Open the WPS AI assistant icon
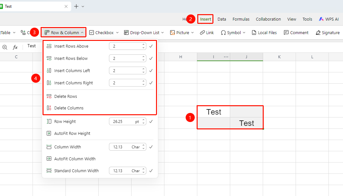343x196 pixels. (x=321, y=19)
